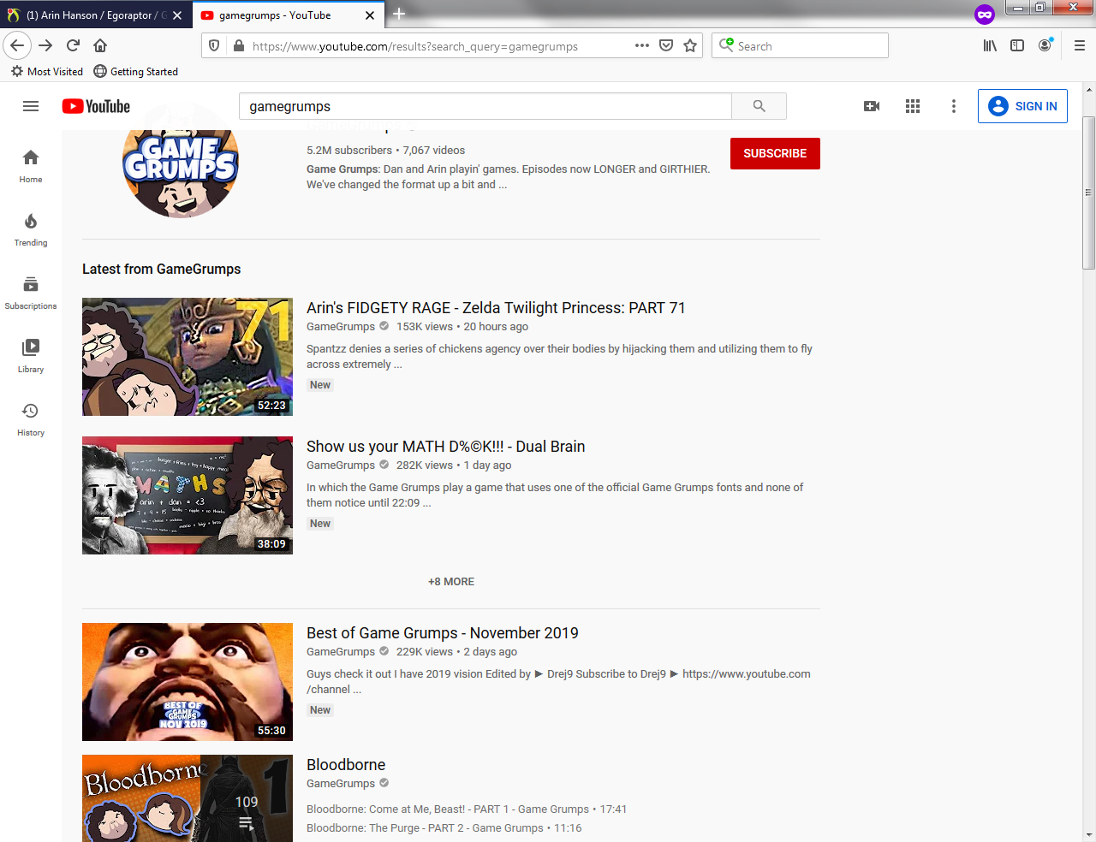Screen dimensions: 1096x842
Task: Focus the YouTube search box containing gamegrumps
Action: pos(485,106)
